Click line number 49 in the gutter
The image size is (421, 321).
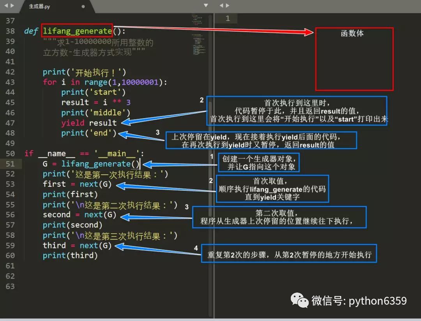coord(10,144)
